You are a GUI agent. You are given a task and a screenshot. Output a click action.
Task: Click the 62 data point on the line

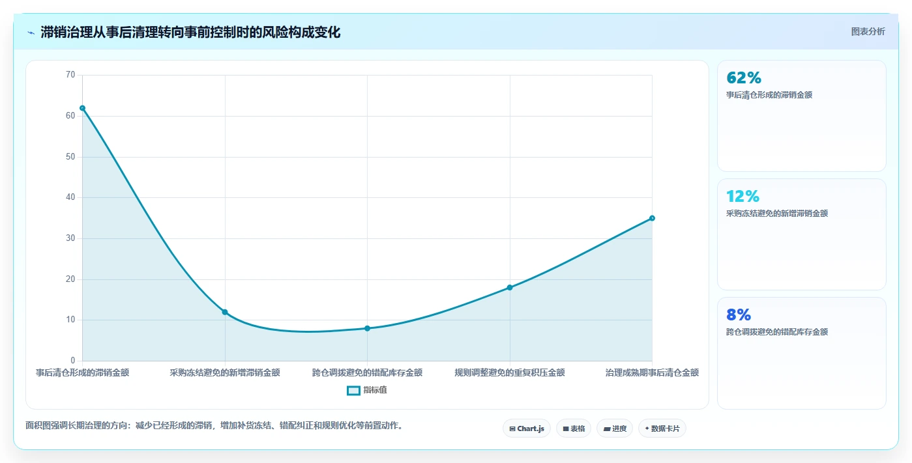(82, 108)
